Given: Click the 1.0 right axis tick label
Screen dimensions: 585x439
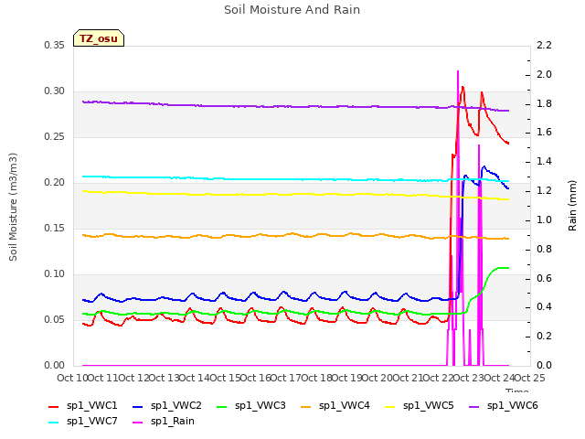Looking at the screenshot, I should pos(544,219).
